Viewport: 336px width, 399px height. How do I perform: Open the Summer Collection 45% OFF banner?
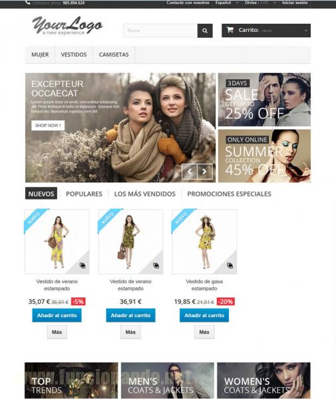point(264,156)
